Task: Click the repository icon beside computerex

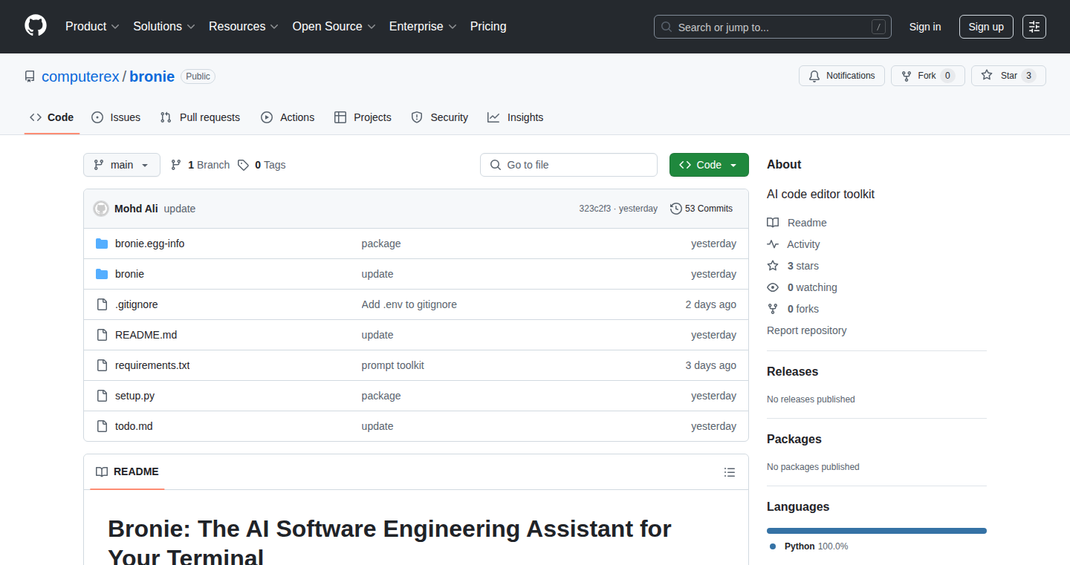Action: point(30,76)
